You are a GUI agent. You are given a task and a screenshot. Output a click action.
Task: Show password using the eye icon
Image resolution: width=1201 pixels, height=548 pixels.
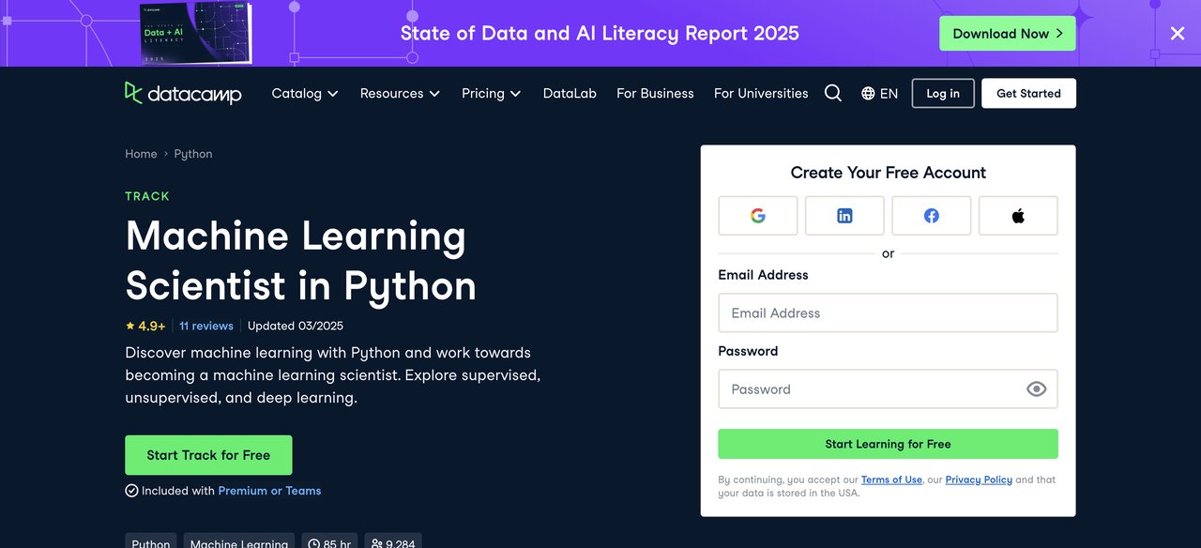tap(1036, 388)
